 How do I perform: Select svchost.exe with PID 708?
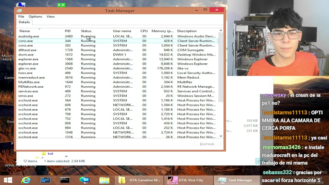click(117, 114)
